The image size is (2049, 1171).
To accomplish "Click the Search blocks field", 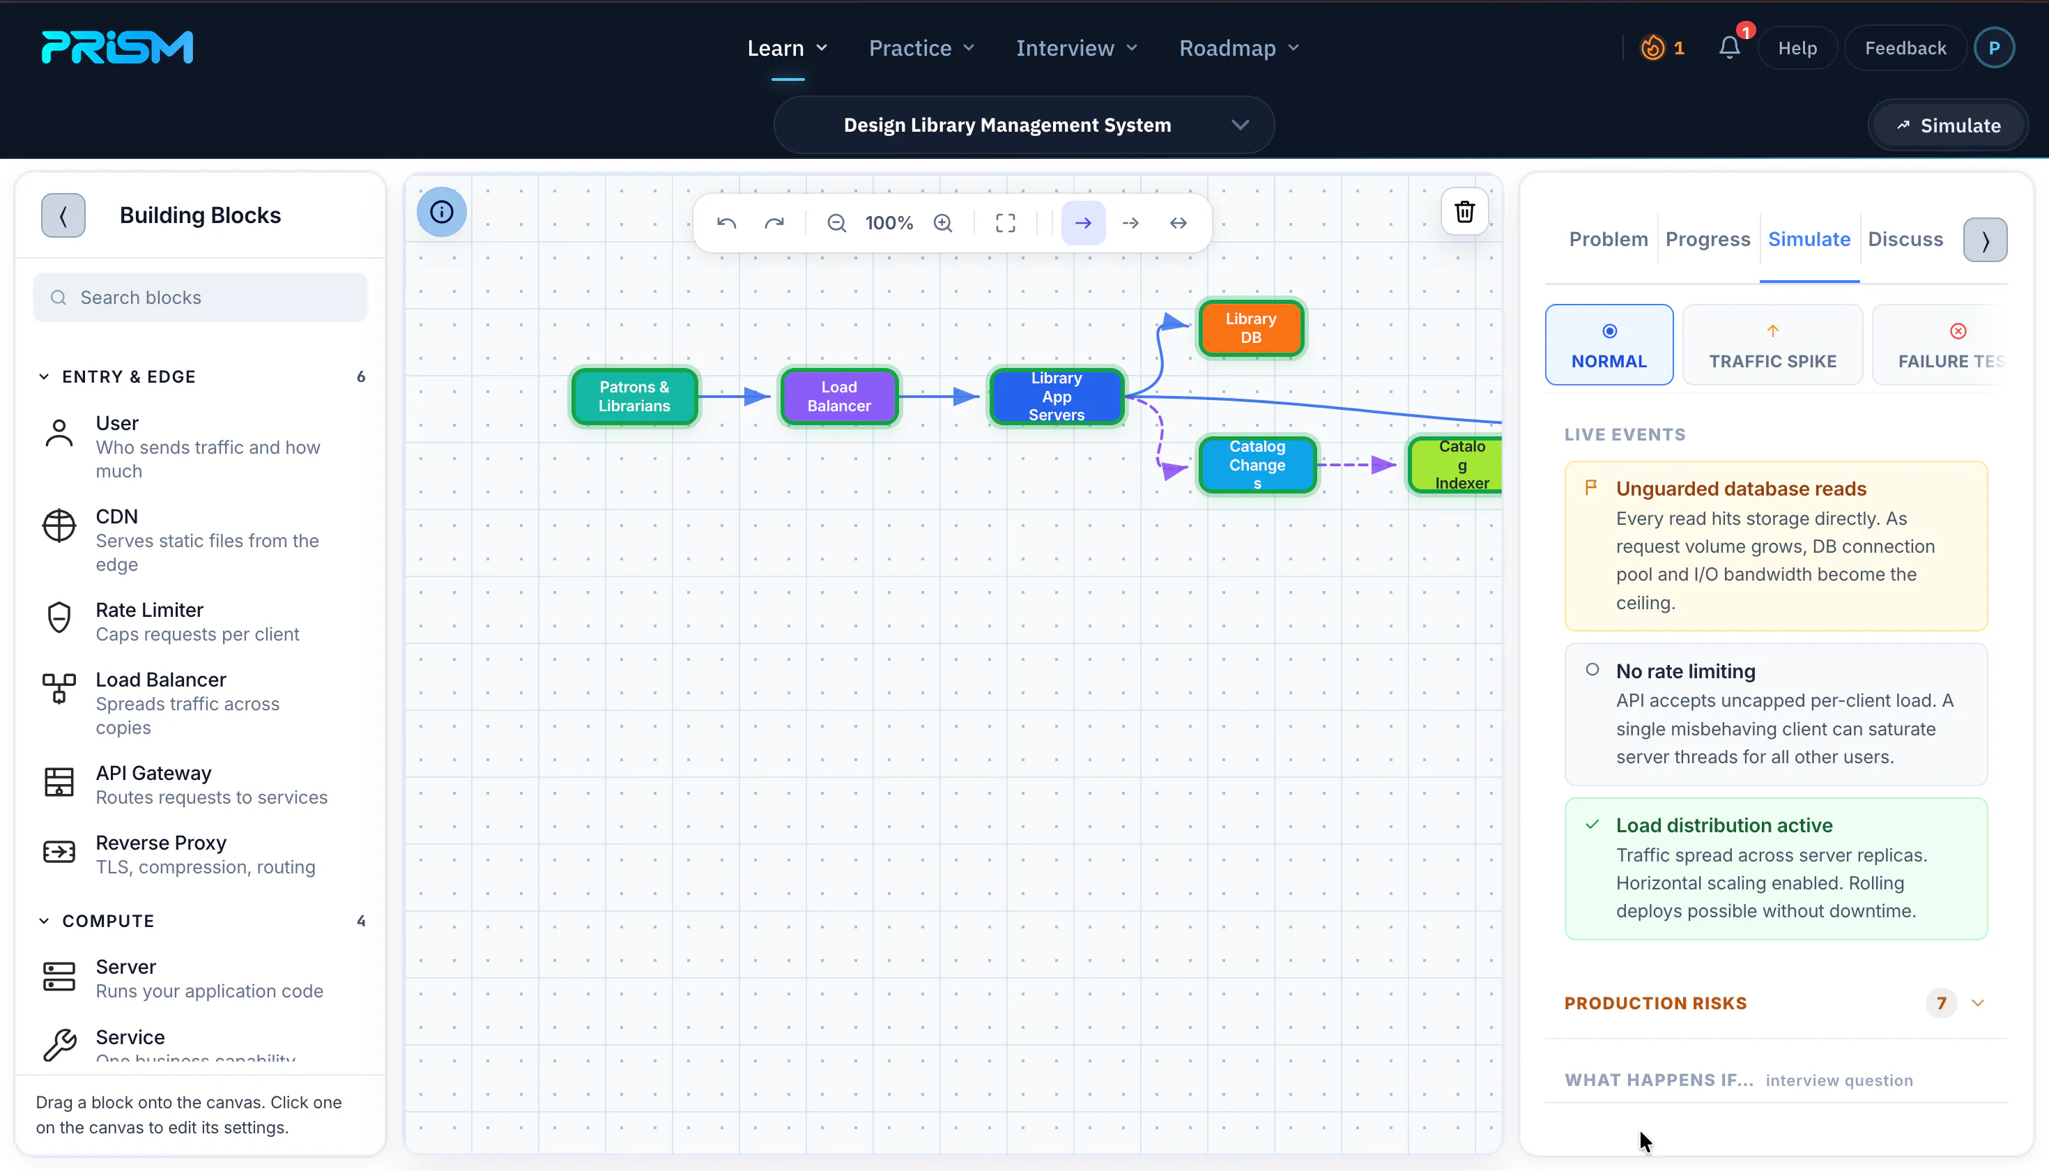I will point(200,298).
